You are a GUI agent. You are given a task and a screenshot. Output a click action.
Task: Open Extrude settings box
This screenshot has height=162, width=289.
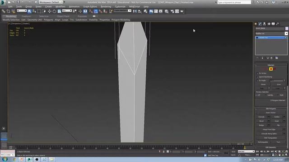269,117
